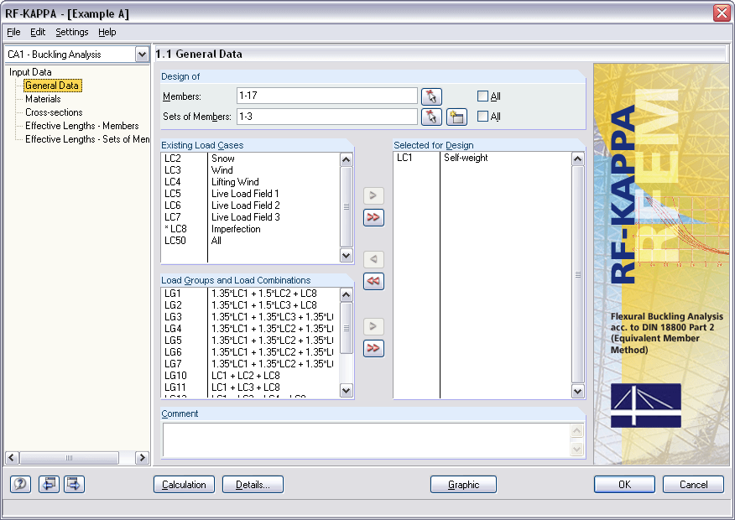The height and width of the screenshot is (520, 735).
Task: Click the Calculation button
Action: [x=184, y=485]
